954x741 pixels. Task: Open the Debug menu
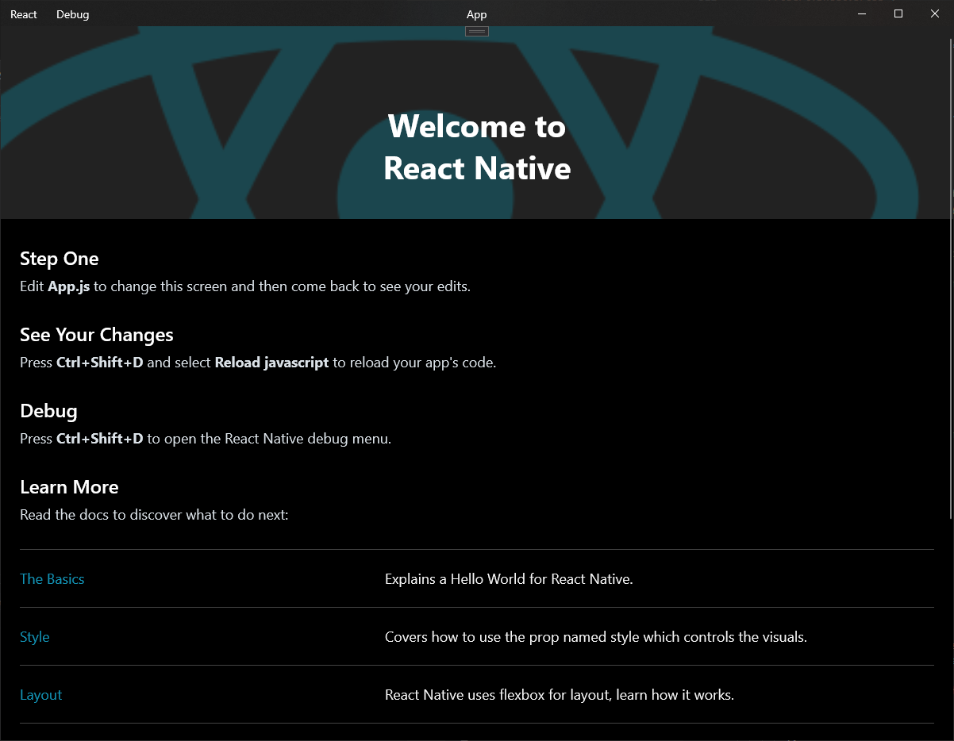(72, 14)
